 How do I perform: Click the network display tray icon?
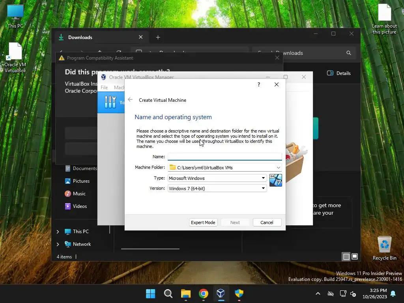(343, 294)
